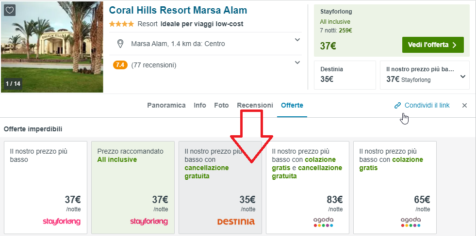Image resolution: width=476 pixels, height=236 pixels.
Task: Expand the 77 recensioni reviews row
Action: [297, 63]
